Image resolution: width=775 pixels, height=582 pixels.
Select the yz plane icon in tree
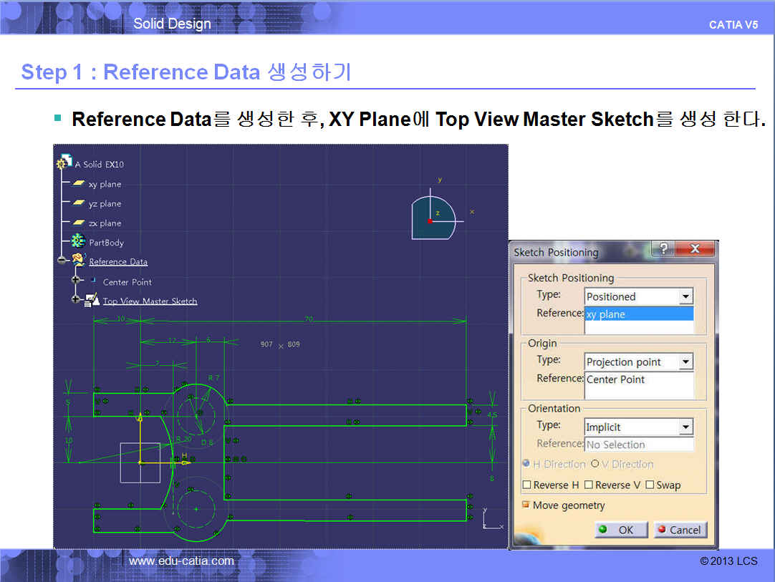tap(79, 203)
